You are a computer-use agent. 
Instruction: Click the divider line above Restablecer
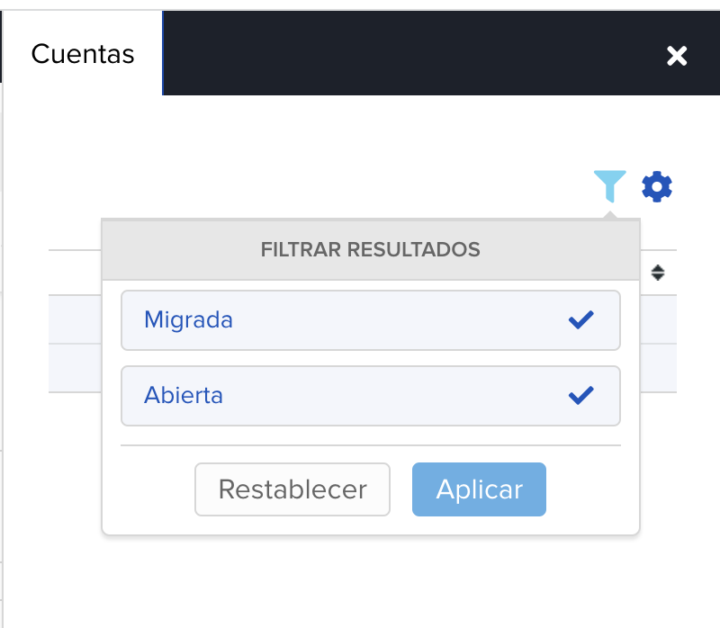(370, 444)
